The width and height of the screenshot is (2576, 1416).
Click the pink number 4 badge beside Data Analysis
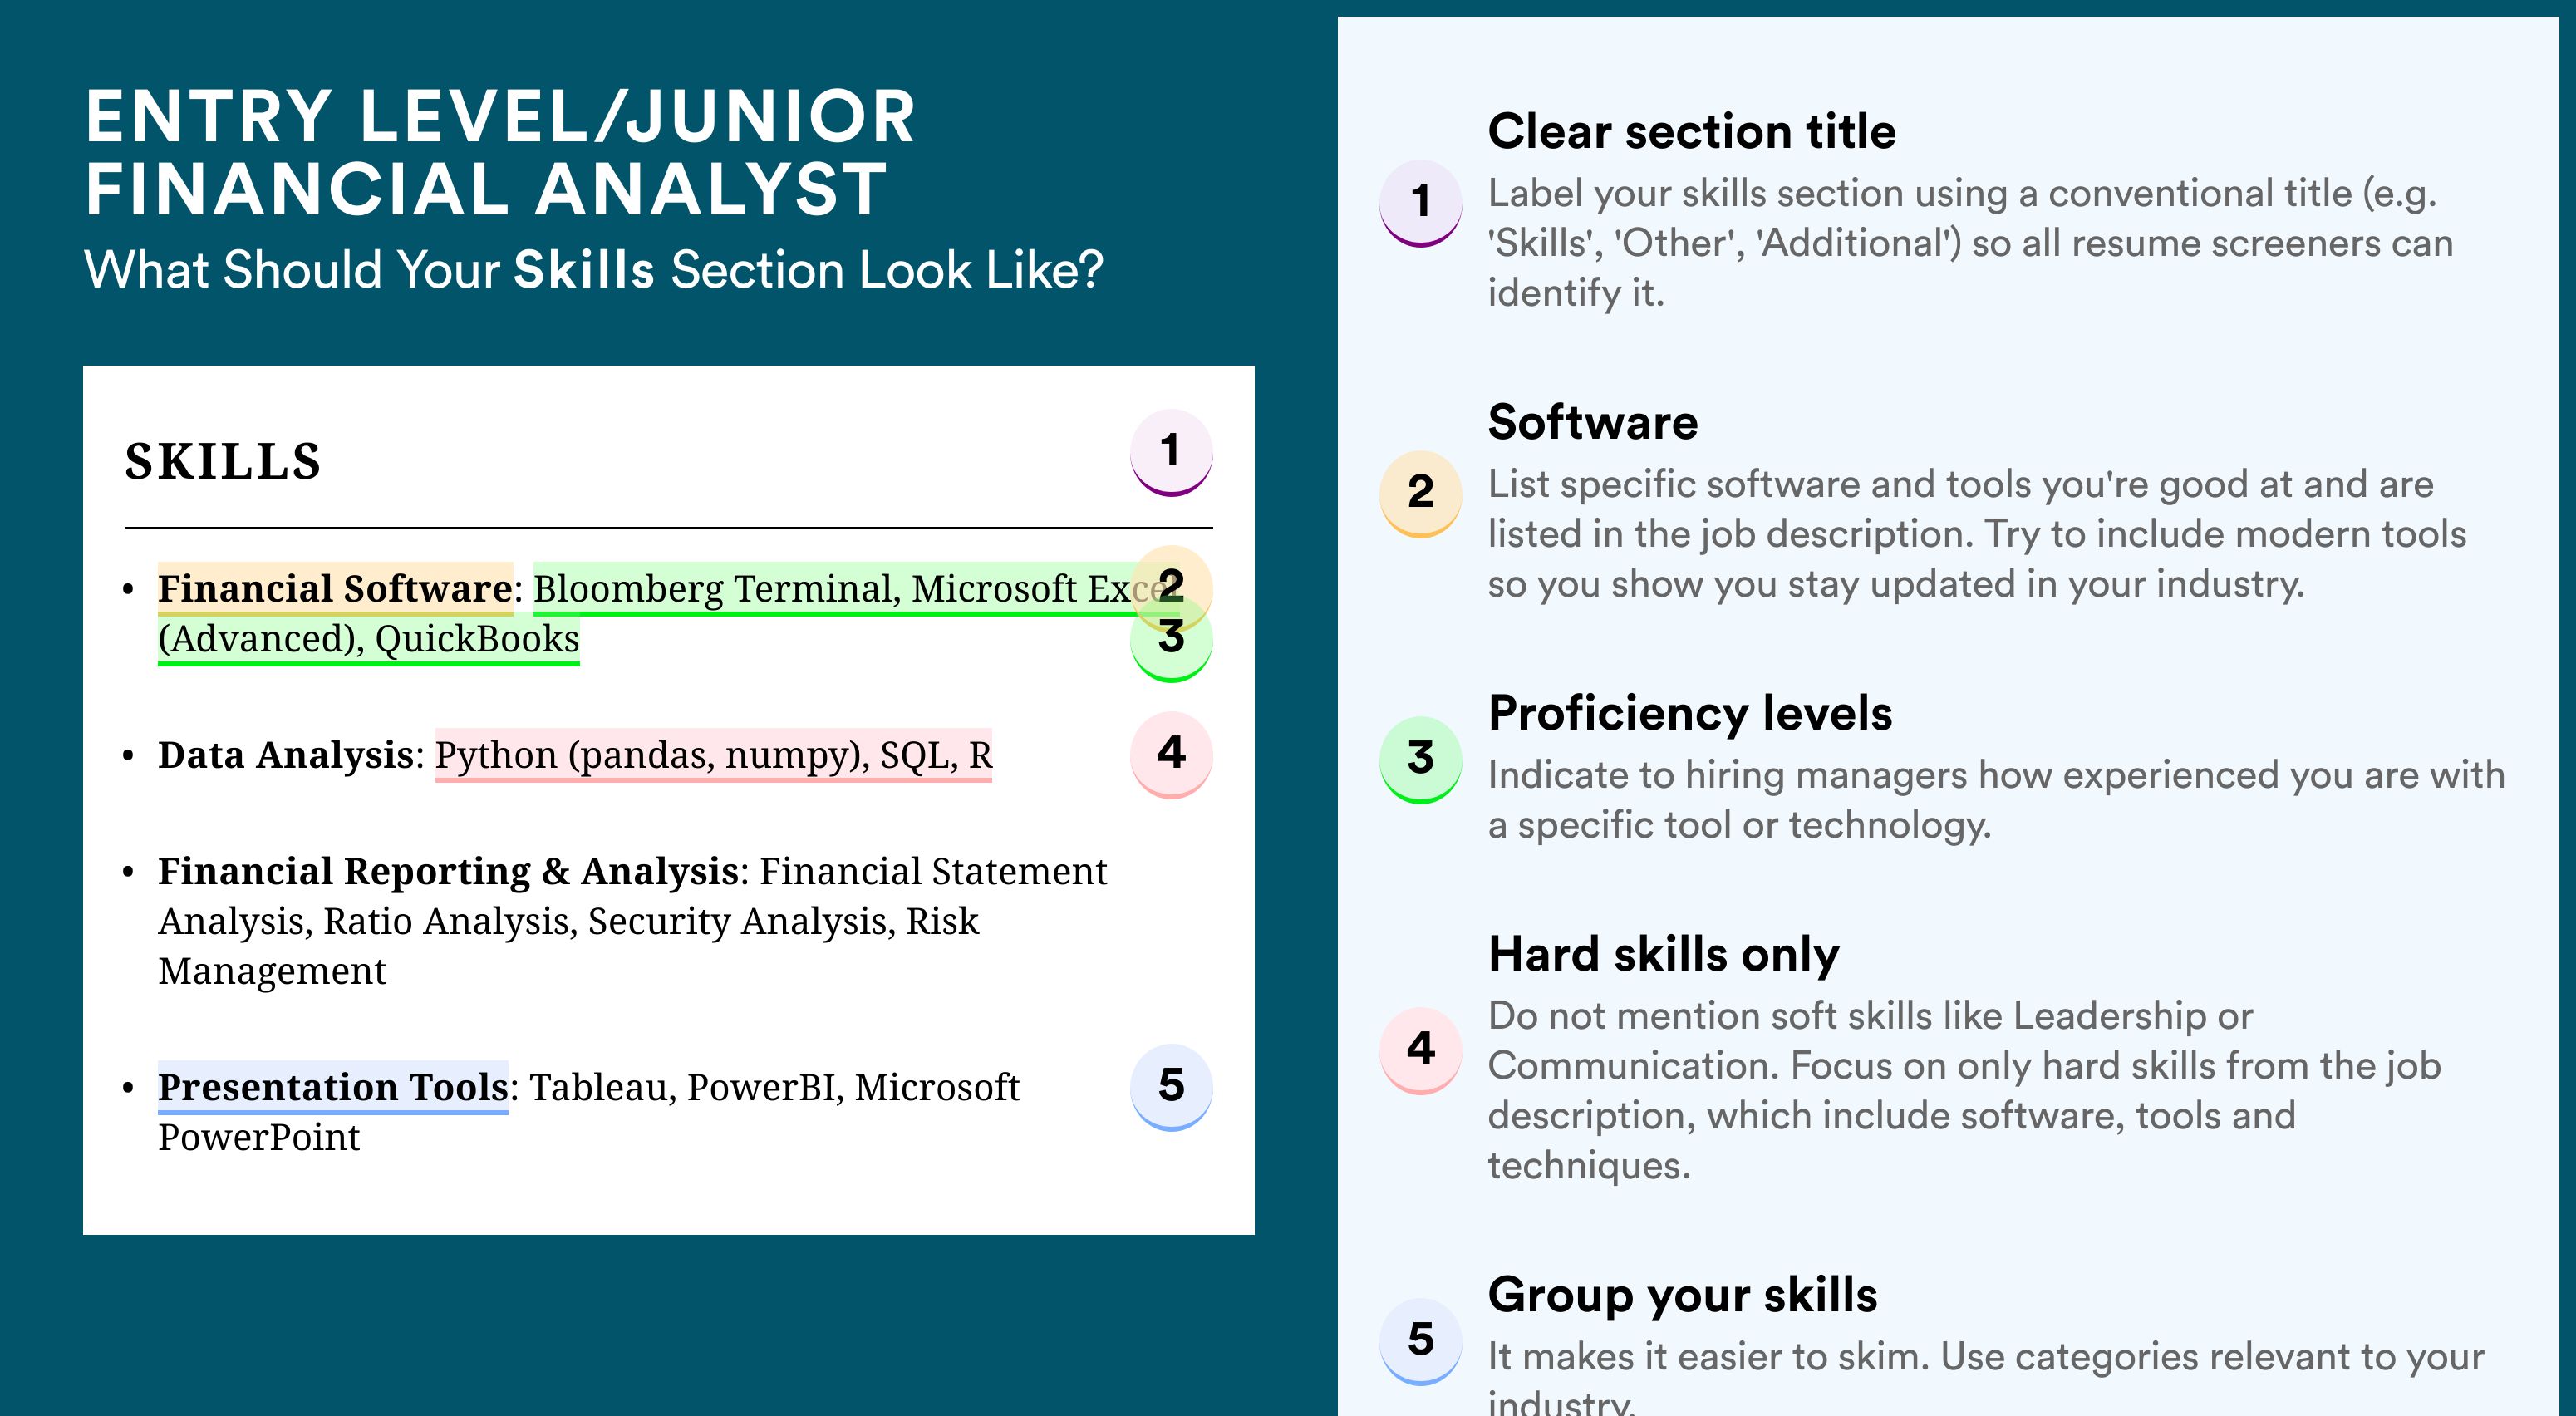pyautogui.click(x=1171, y=754)
